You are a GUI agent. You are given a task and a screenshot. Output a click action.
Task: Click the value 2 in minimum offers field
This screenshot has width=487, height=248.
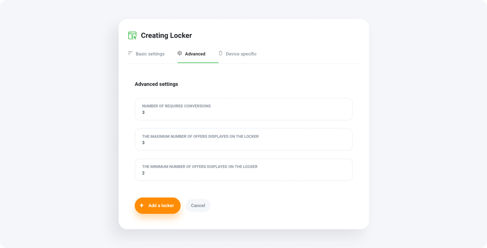(x=143, y=173)
